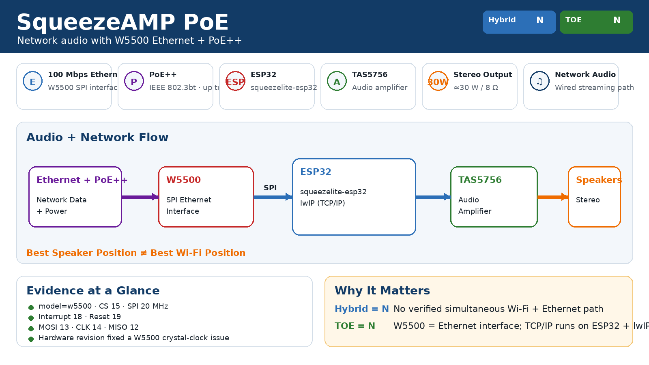The image size is (649, 365).
Task: Open the red W5500 flow box
Action: (x=206, y=197)
